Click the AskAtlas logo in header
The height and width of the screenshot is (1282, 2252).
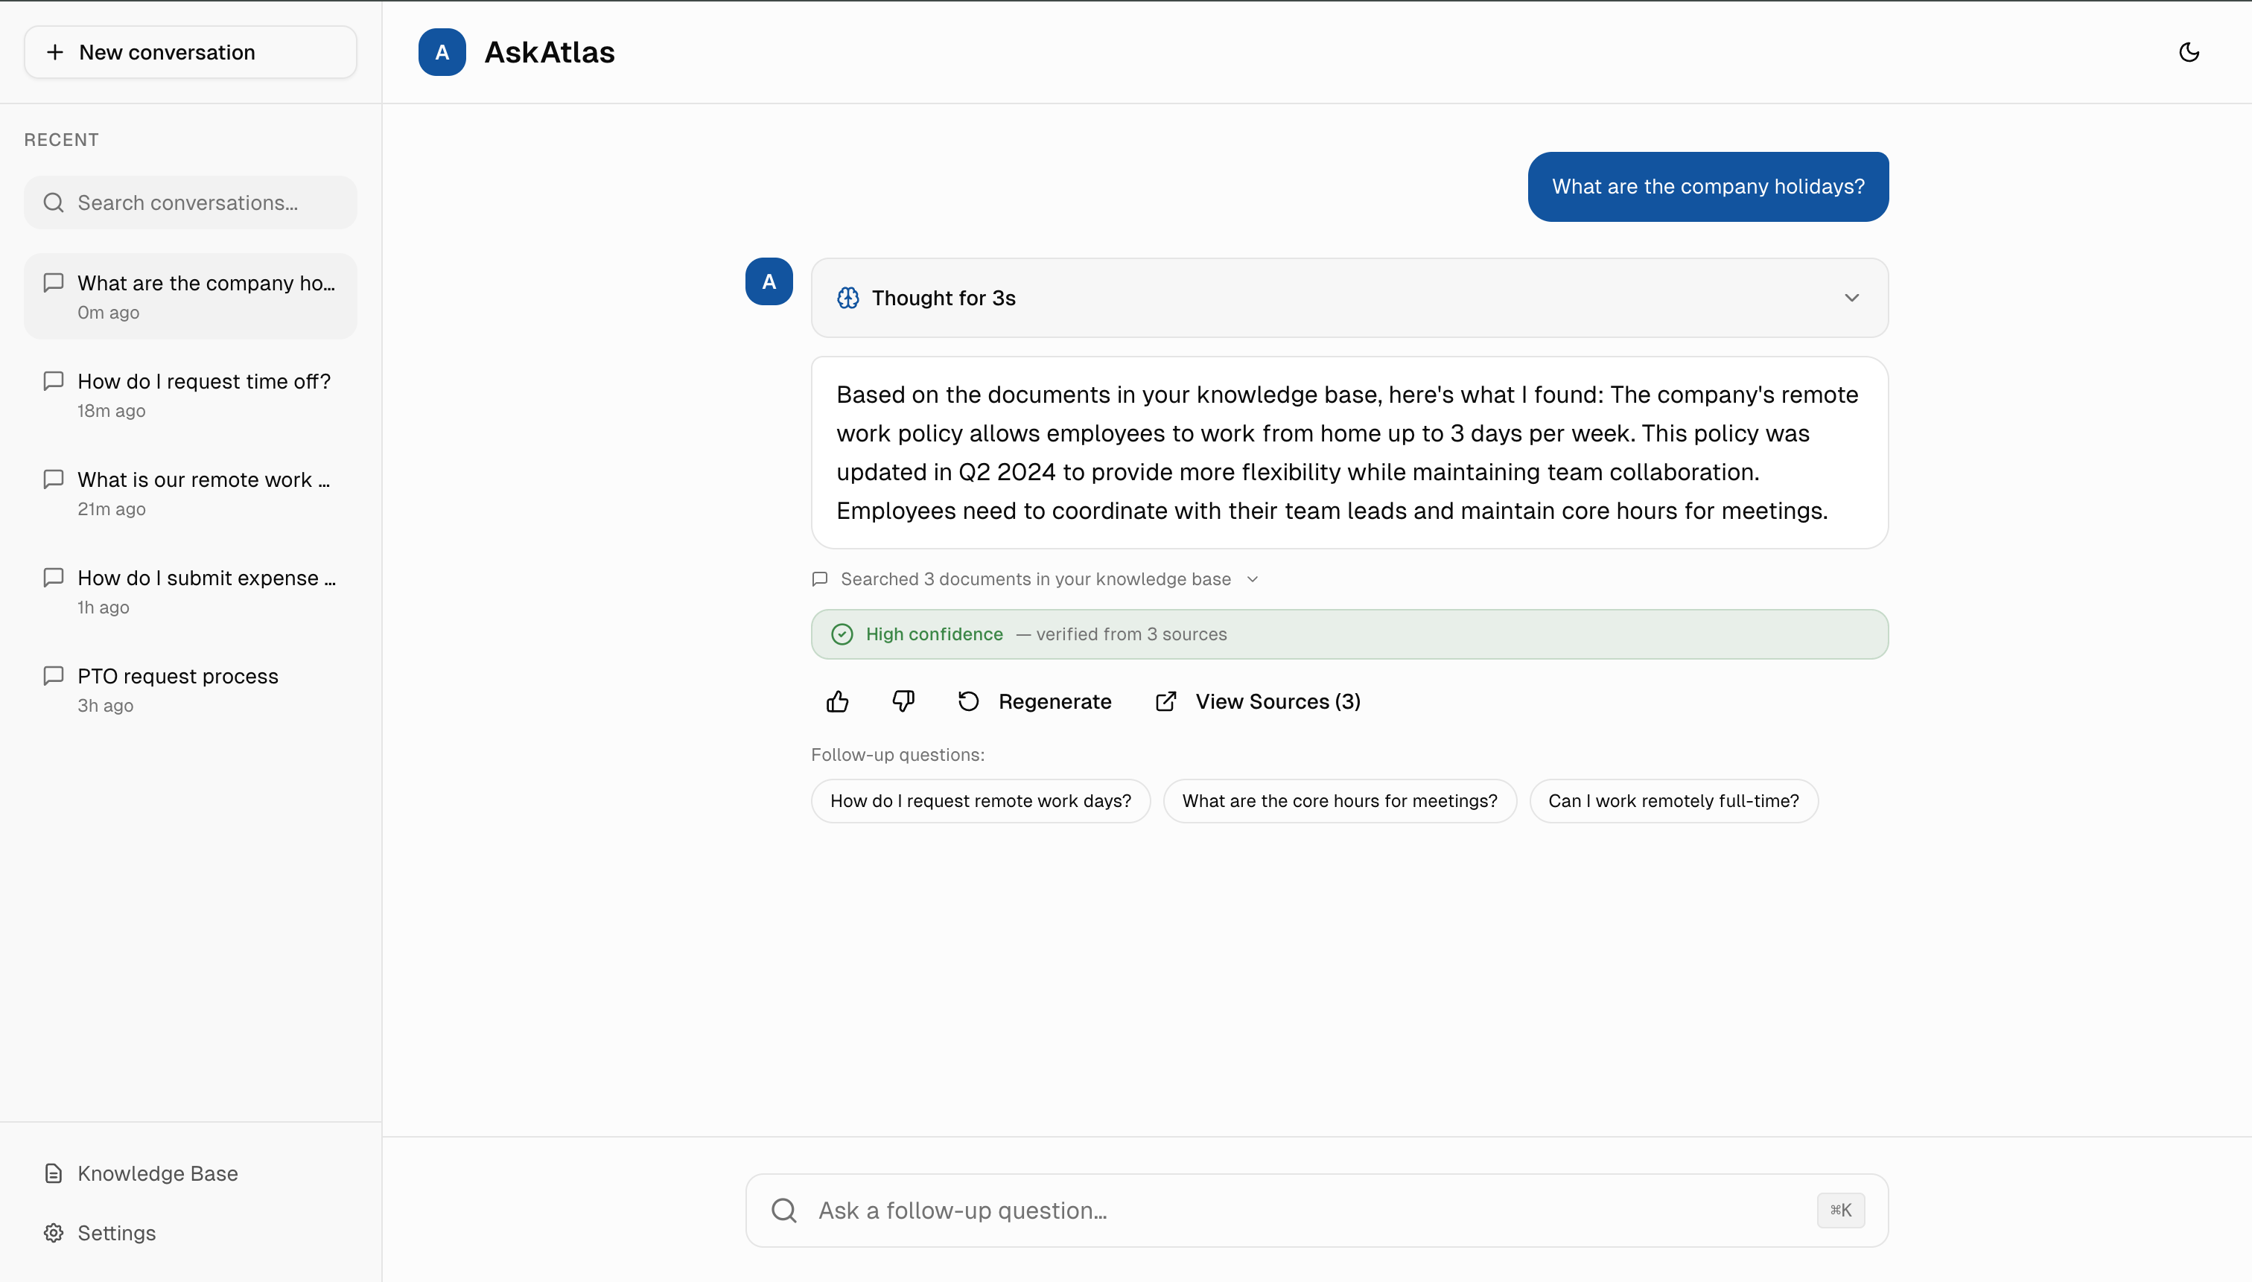pyautogui.click(x=442, y=53)
